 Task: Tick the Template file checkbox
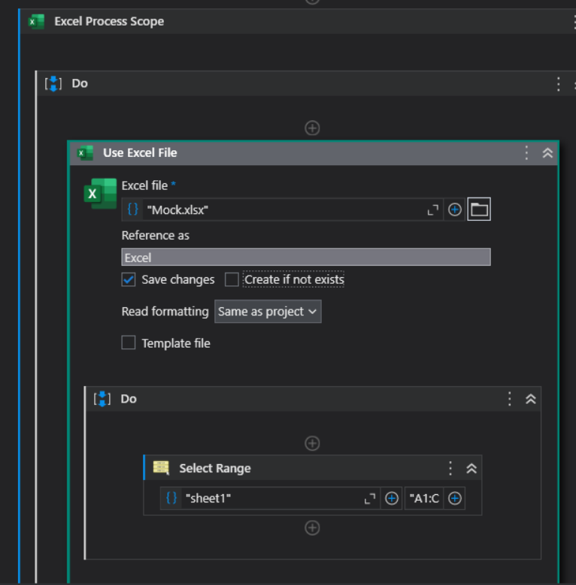(x=128, y=342)
